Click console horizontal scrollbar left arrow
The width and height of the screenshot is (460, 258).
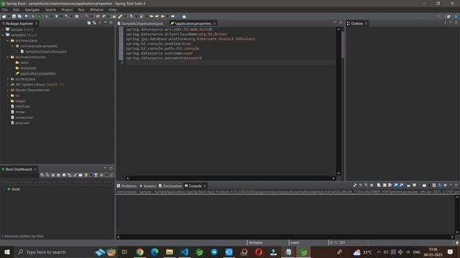pyautogui.click(x=118, y=237)
